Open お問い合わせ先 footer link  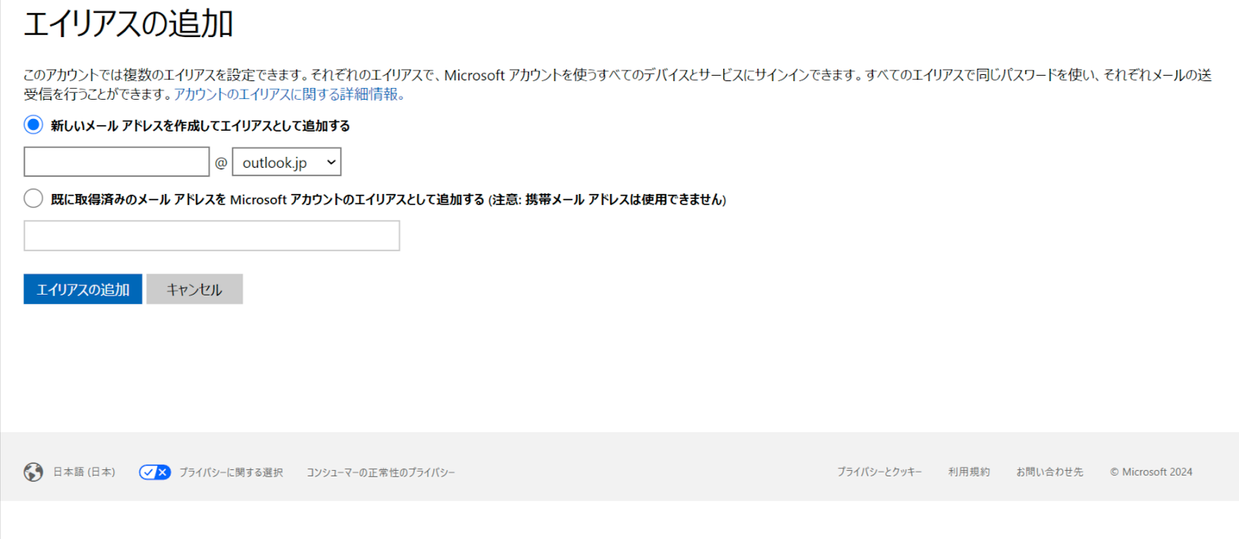click(1049, 472)
